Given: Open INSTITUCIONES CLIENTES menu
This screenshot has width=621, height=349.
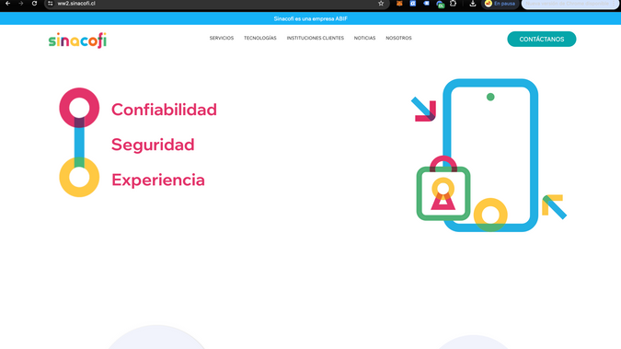Looking at the screenshot, I should (x=316, y=38).
